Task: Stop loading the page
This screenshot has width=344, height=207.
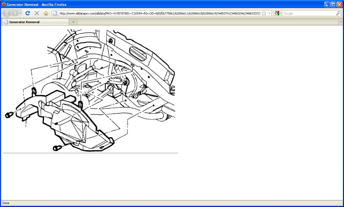Action: coord(37,13)
